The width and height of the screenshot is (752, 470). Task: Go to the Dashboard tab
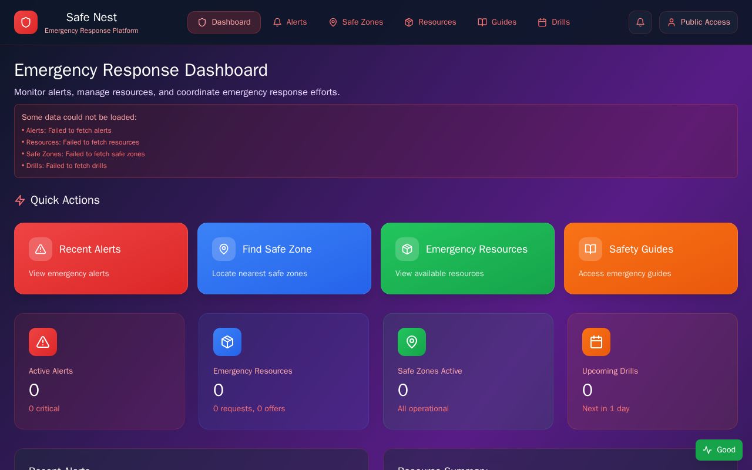pos(224,22)
